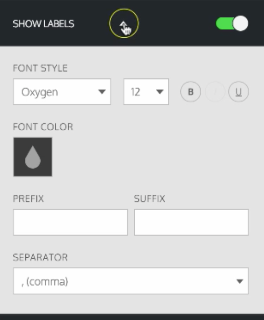The height and width of the screenshot is (320, 264).
Task: Click the SUFFIX label text
Action: [149, 199]
